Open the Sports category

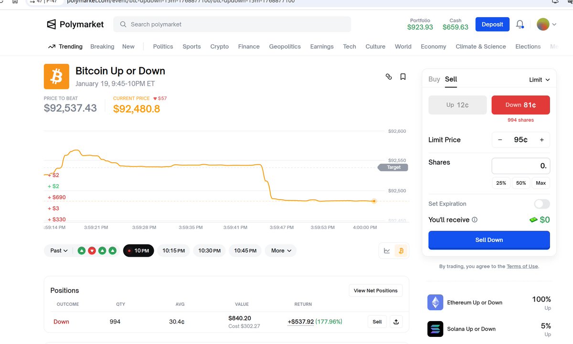point(191,47)
